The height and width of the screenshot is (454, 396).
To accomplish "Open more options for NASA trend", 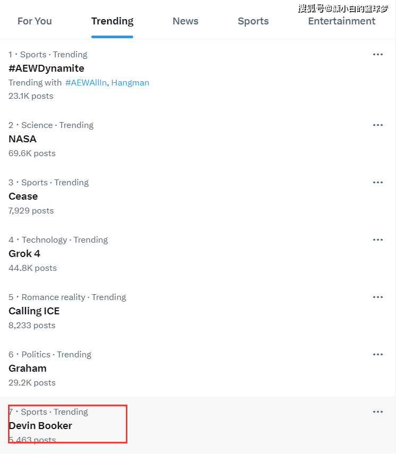I will tap(378, 125).
